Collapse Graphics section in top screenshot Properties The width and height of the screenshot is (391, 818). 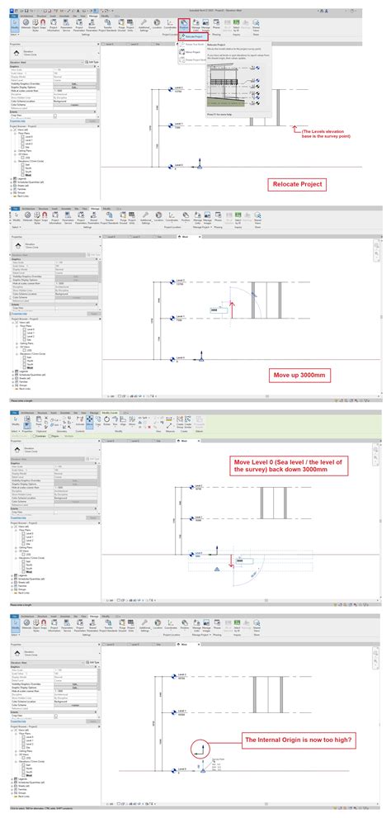coord(95,66)
